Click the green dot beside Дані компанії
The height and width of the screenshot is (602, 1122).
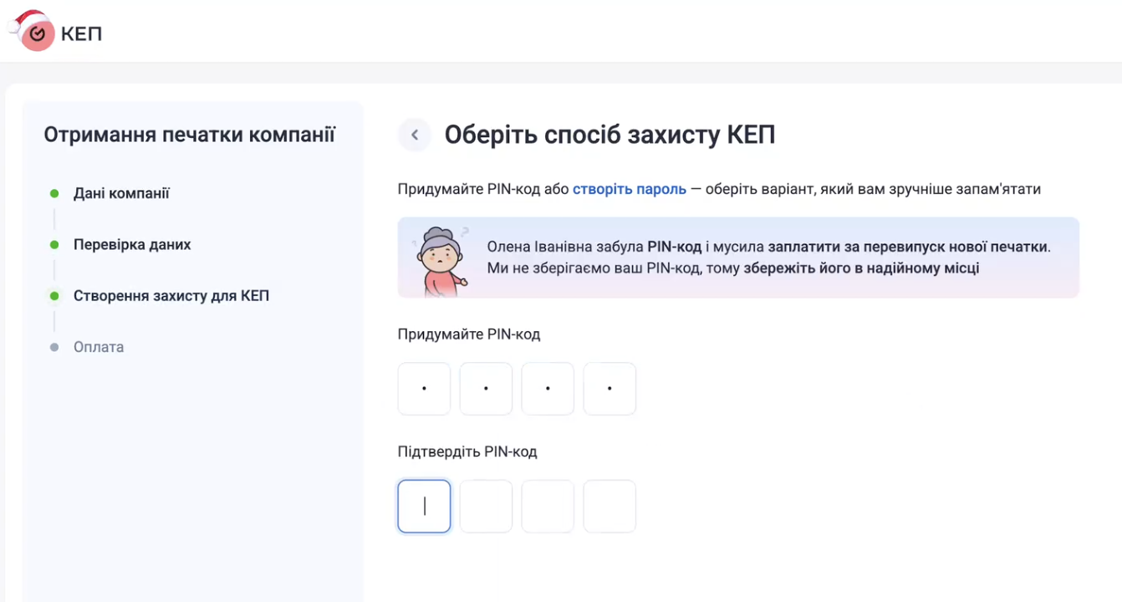click(54, 194)
